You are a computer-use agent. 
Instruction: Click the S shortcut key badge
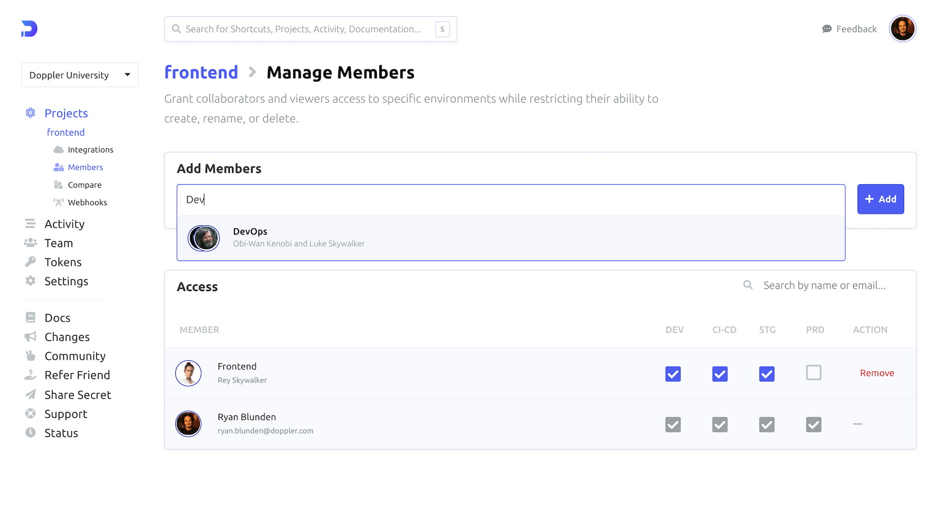[442, 29]
